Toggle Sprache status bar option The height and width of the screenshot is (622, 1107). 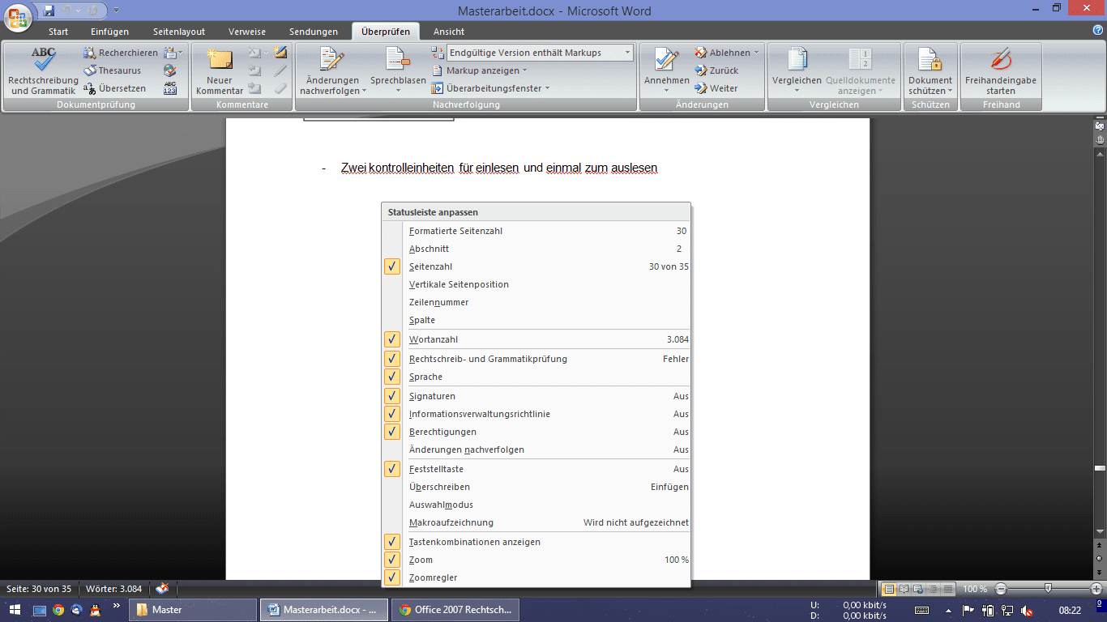click(536, 377)
